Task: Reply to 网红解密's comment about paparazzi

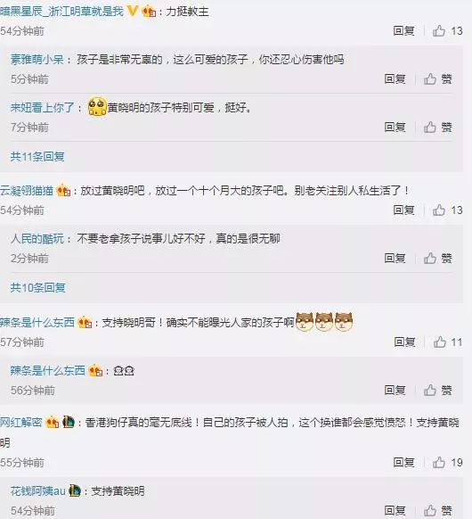Action: 403,463
